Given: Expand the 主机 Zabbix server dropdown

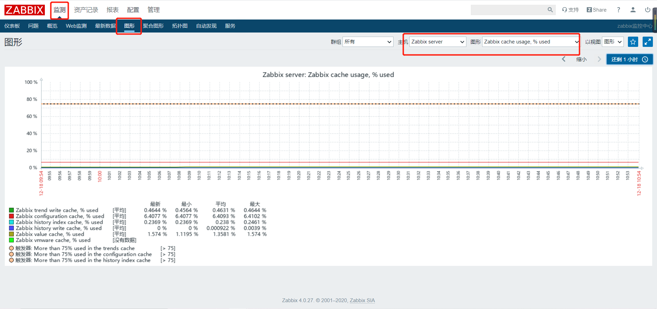Looking at the screenshot, I should pos(438,42).
